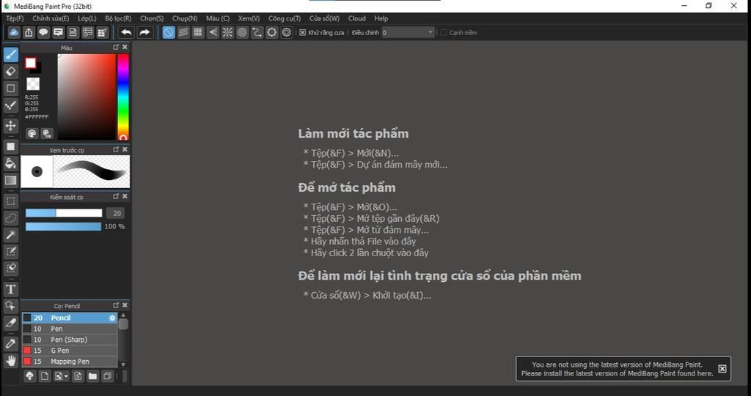Screen dimensions: 751x396
Task: Select the Fill rectangle tool
Action: point(10,146)
